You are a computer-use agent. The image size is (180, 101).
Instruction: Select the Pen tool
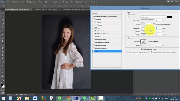click(x=3, y=62)
